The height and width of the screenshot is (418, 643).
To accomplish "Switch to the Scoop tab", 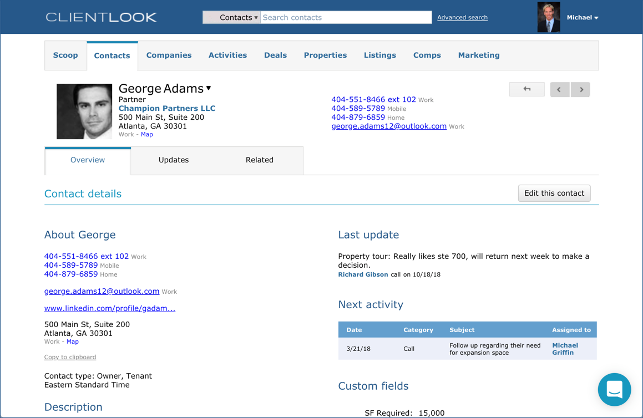I will tap(65, 55).
